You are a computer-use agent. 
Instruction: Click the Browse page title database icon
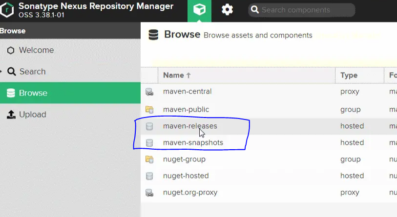pyautogui.click(x=153, y=35)
